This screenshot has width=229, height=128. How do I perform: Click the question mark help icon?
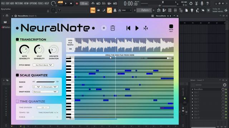coord(208,3)
